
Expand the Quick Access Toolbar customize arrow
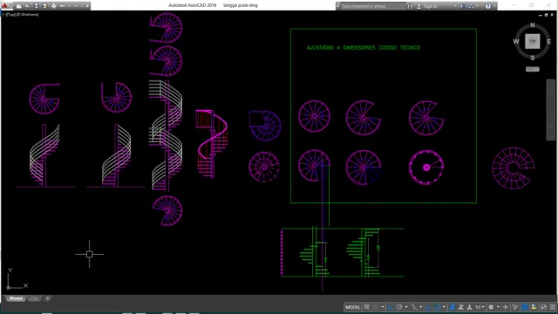[x=87, y=6]
